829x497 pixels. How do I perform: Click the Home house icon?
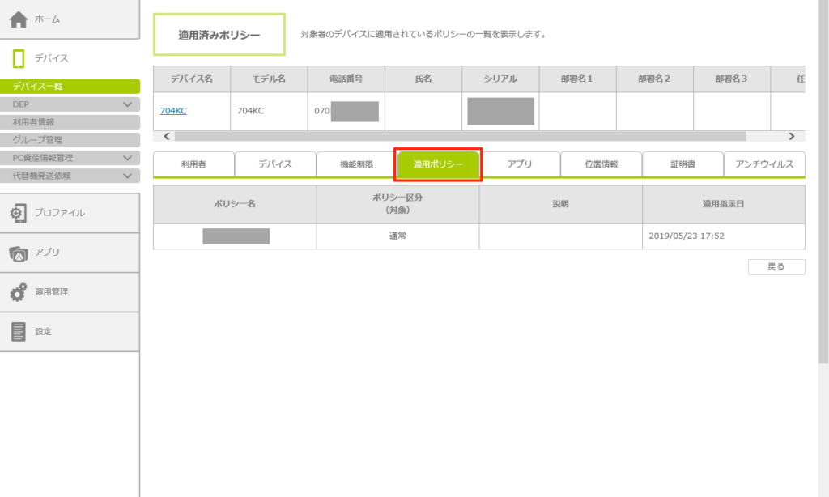point(18,19)
